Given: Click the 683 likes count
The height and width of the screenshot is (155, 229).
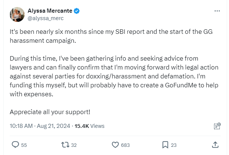Looking at the screenshot, I should [x=125, y=145].
